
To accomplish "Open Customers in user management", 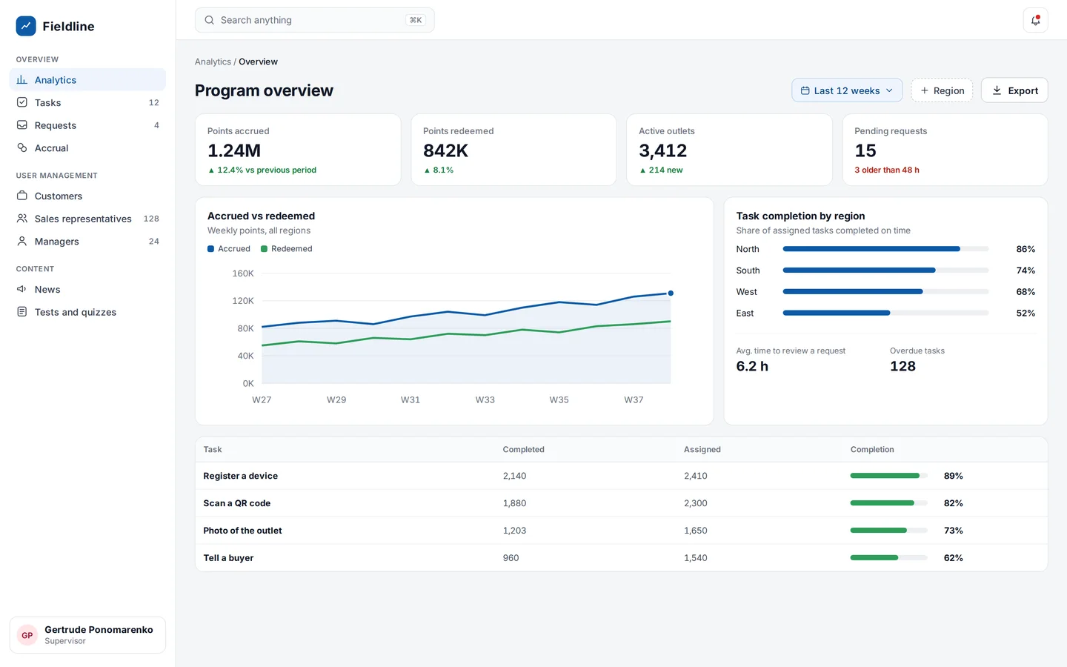I will pos(87,196).
